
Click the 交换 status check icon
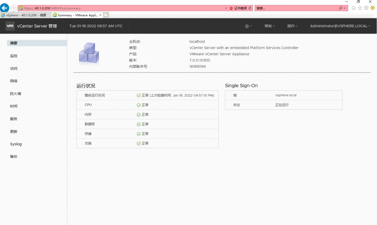pos(139,144)
